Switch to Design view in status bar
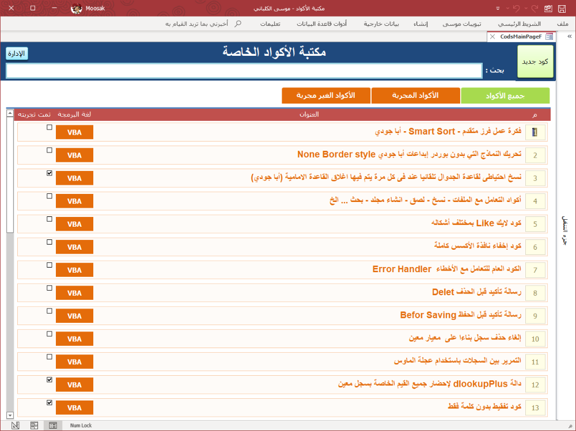 click(x=16, y=425)
